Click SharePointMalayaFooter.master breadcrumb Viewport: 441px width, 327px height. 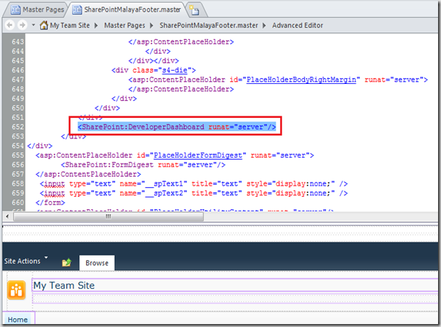pyautogui.click(x=209, y=25)
